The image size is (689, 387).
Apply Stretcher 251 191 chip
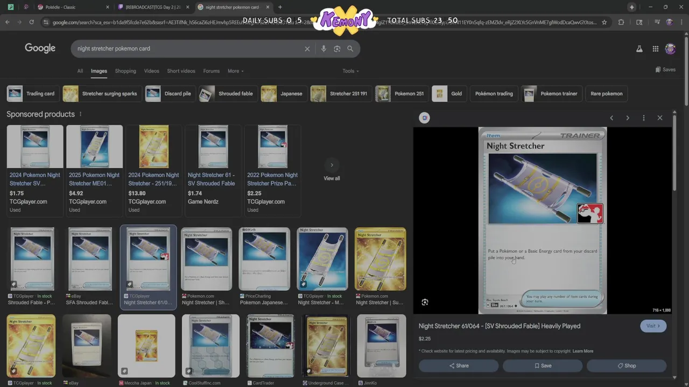(341, 94)
